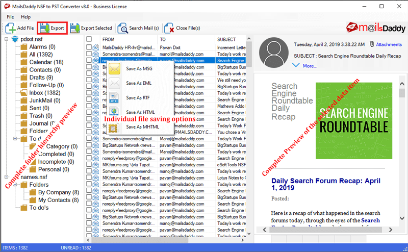Check the Mathews Addo email row

[89, 106]
